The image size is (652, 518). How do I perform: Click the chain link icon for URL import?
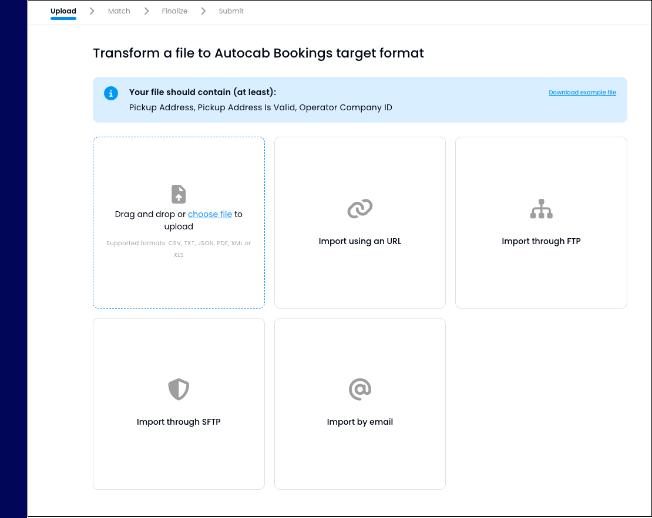[360, 208]
